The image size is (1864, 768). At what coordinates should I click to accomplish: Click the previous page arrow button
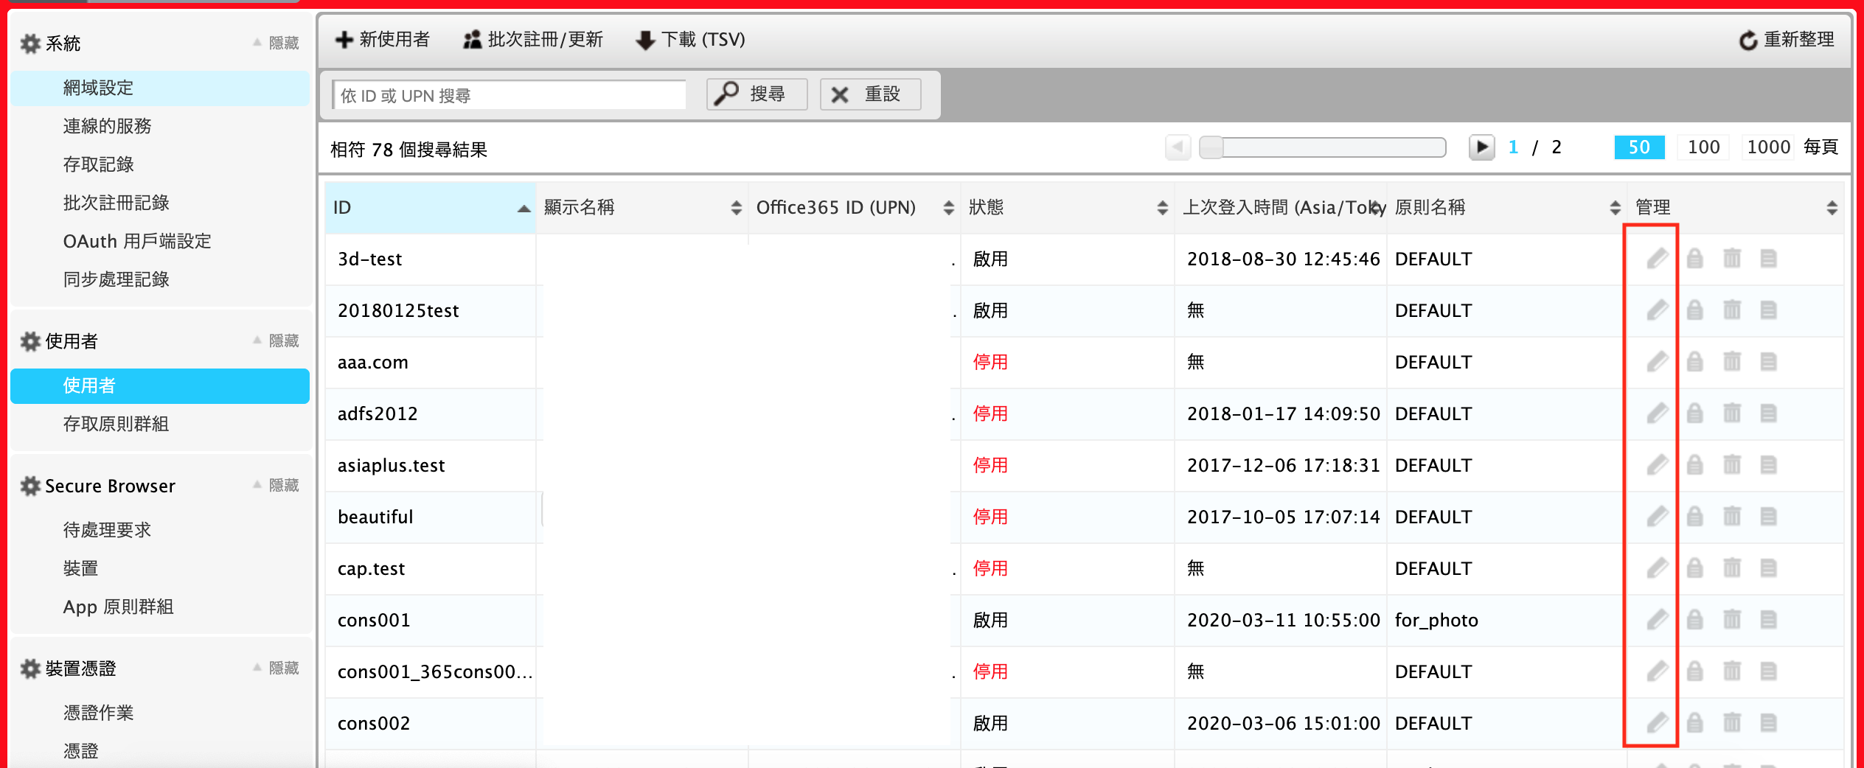1178,147
